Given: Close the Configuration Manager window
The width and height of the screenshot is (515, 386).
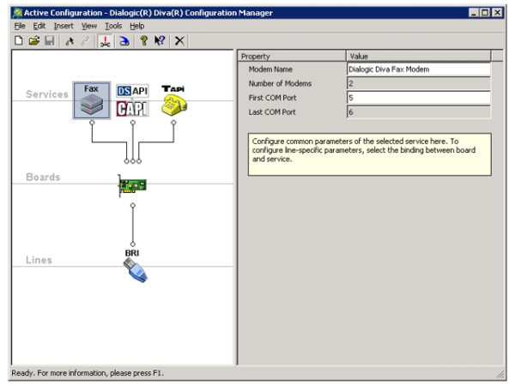Looking at the screenshot, I should tap(497, 13).
